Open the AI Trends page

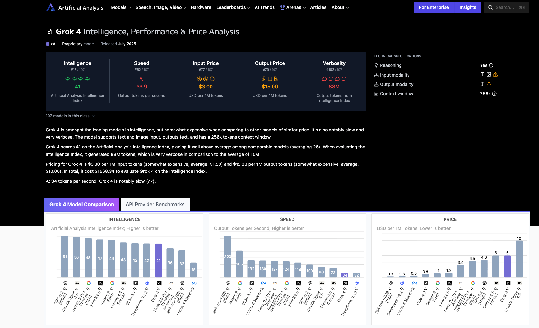(265, 7)
